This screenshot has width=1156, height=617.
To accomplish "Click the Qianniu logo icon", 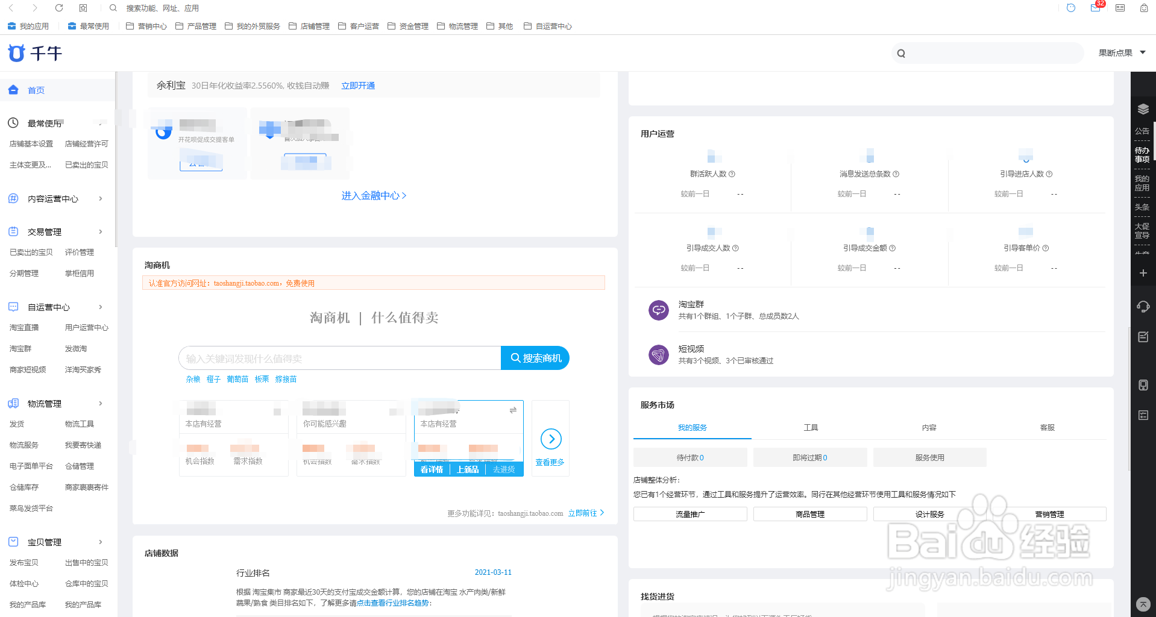I will (17, 53).
